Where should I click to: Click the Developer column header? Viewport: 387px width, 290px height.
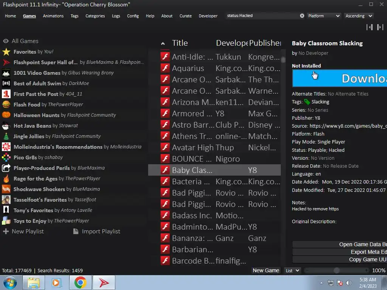[x=232, y=43]
